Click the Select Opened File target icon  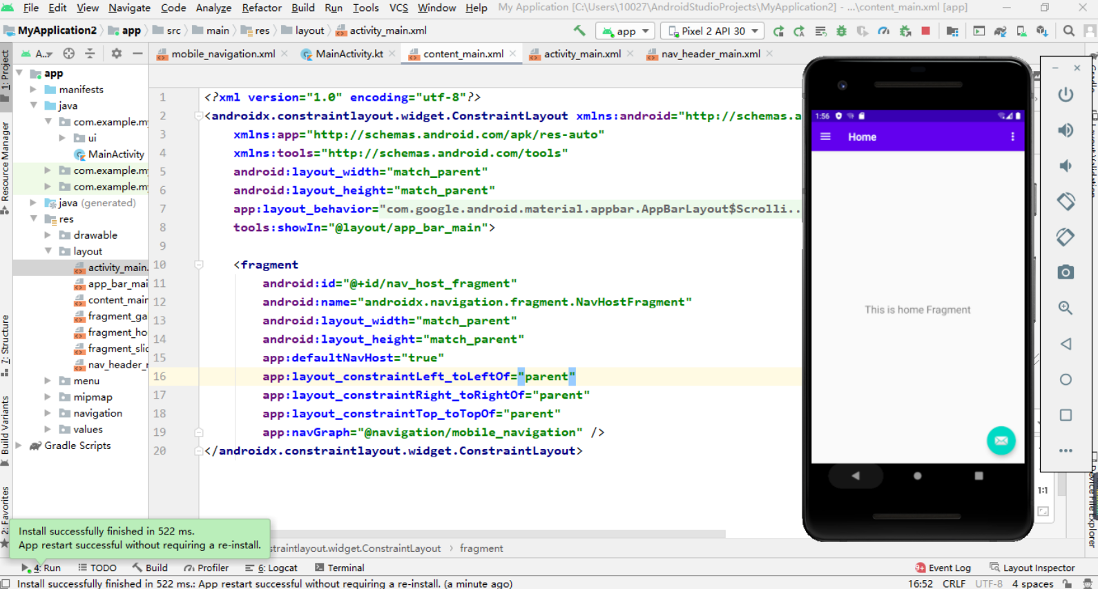(x=69, y=54)
